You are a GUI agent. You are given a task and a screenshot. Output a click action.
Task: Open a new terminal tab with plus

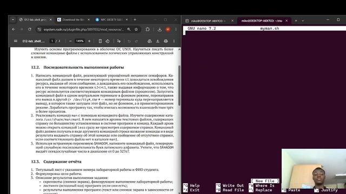point(296,20)
